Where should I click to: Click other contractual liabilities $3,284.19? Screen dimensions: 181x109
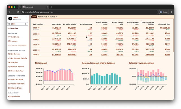(150, 44)
